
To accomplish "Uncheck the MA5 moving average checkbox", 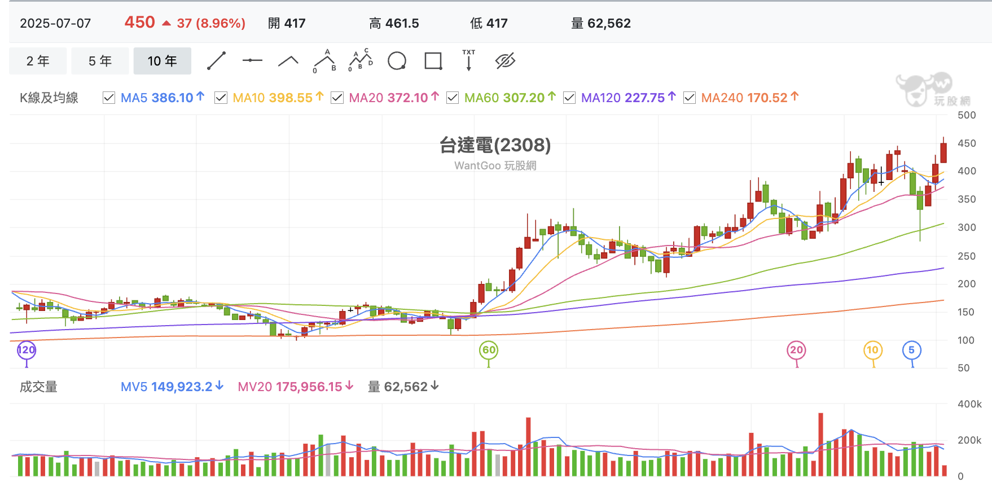I will click(109, 98).
